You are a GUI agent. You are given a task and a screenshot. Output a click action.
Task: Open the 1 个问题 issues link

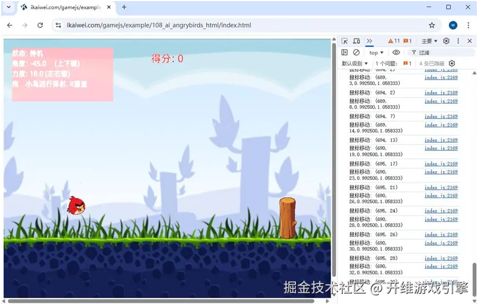[393, 63]
